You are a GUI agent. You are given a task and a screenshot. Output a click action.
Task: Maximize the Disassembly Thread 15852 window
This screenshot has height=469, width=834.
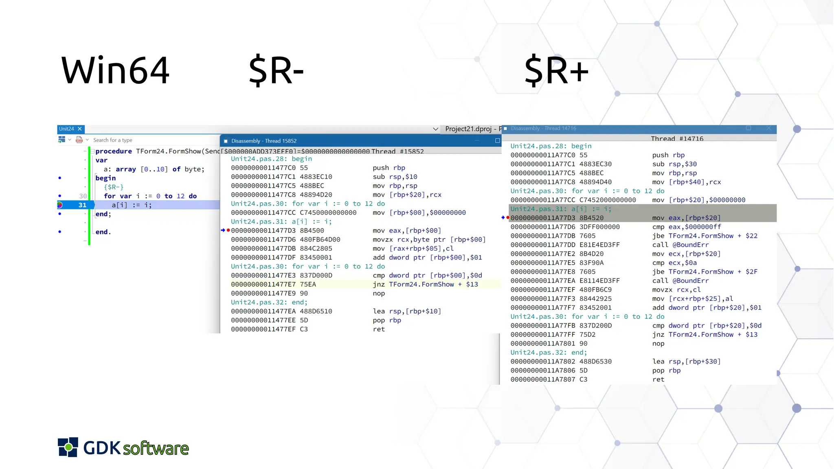coord(497,141)
